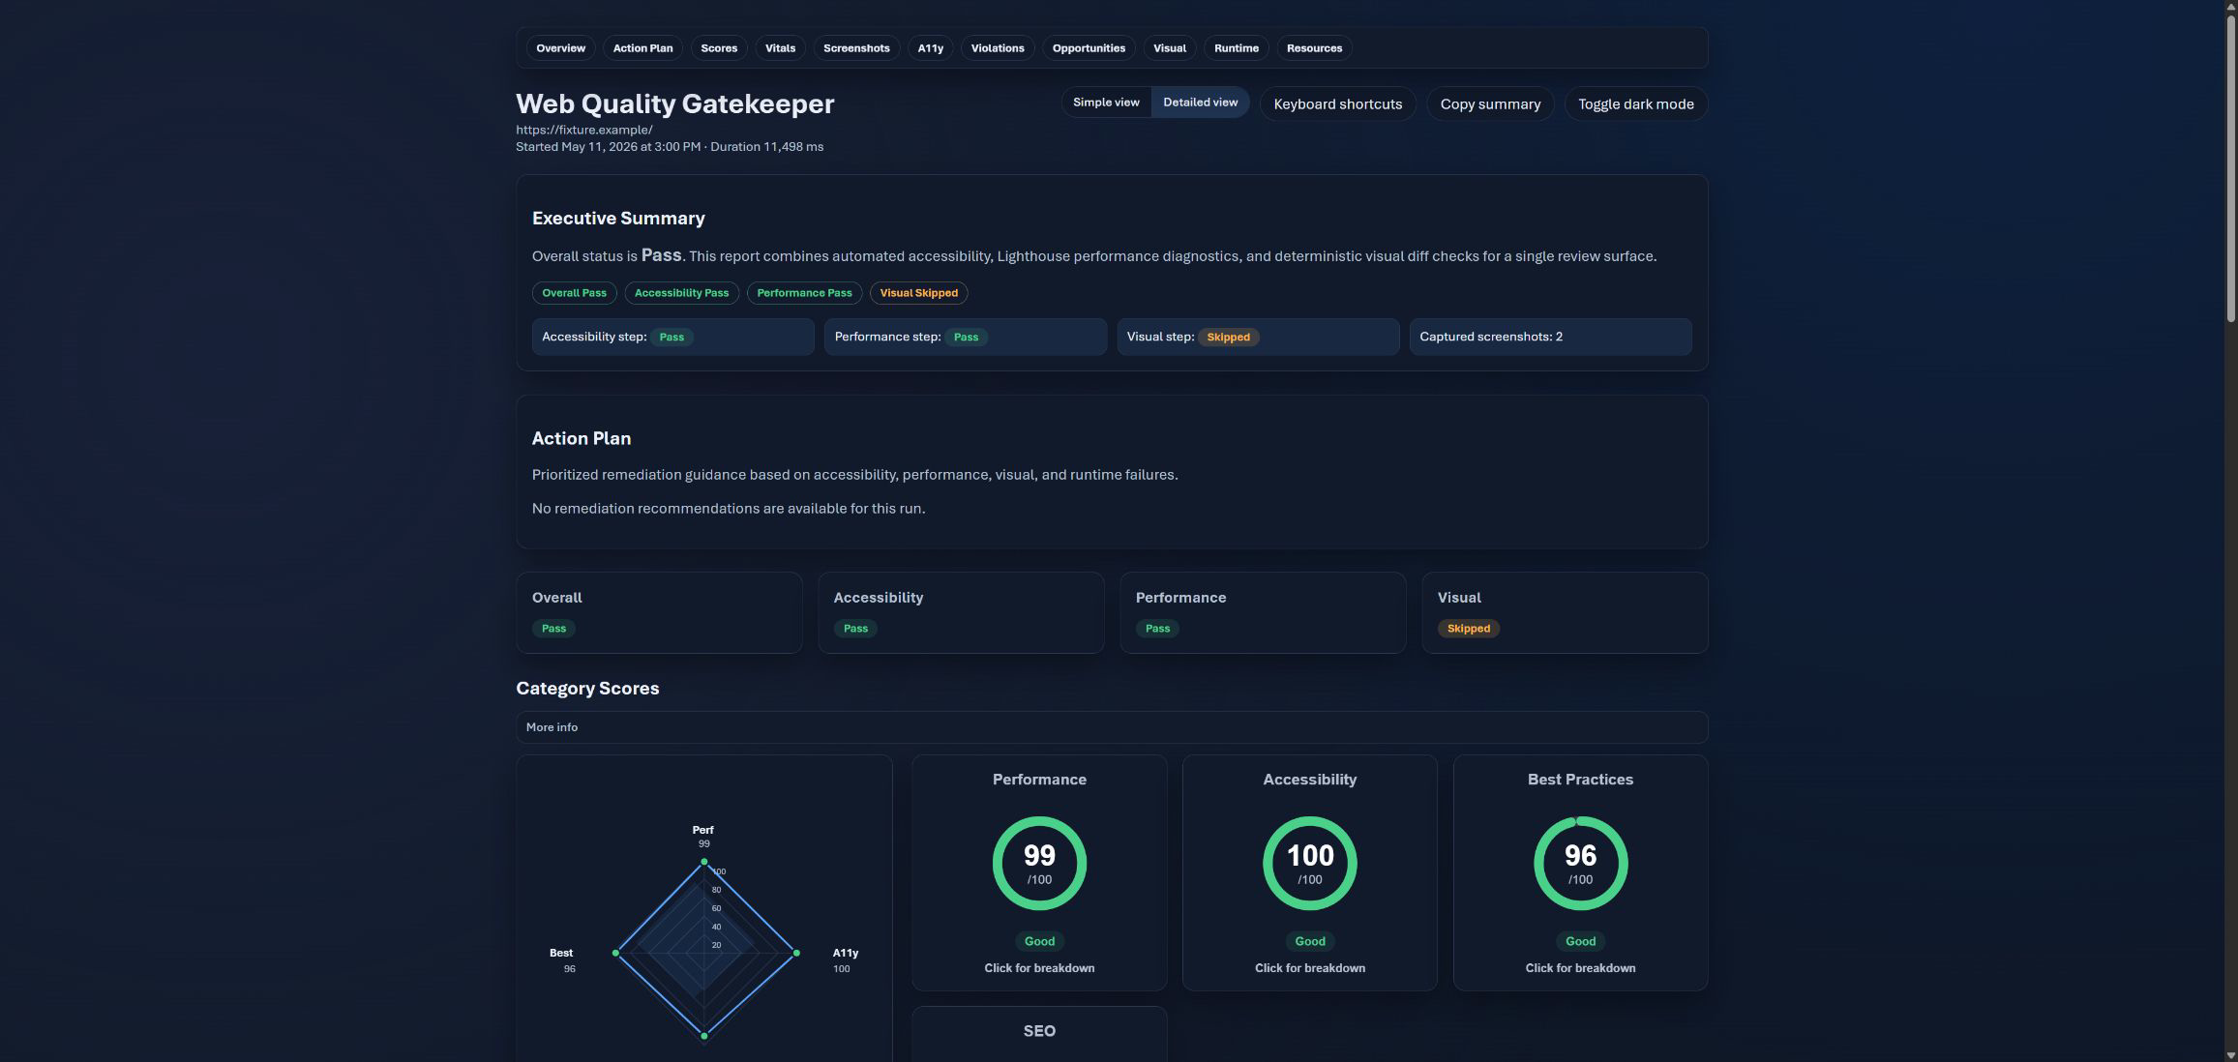Jump to the Overview section
This screenshot has height=1062, width=2238.
pos(560,48)
